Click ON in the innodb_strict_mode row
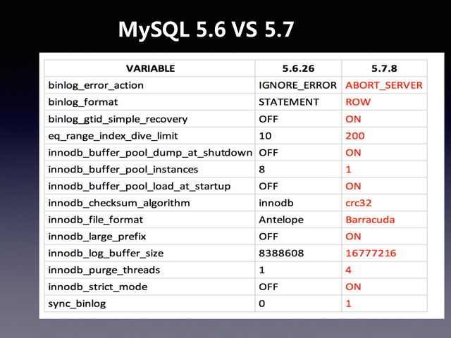 click(x=353, y=287)
